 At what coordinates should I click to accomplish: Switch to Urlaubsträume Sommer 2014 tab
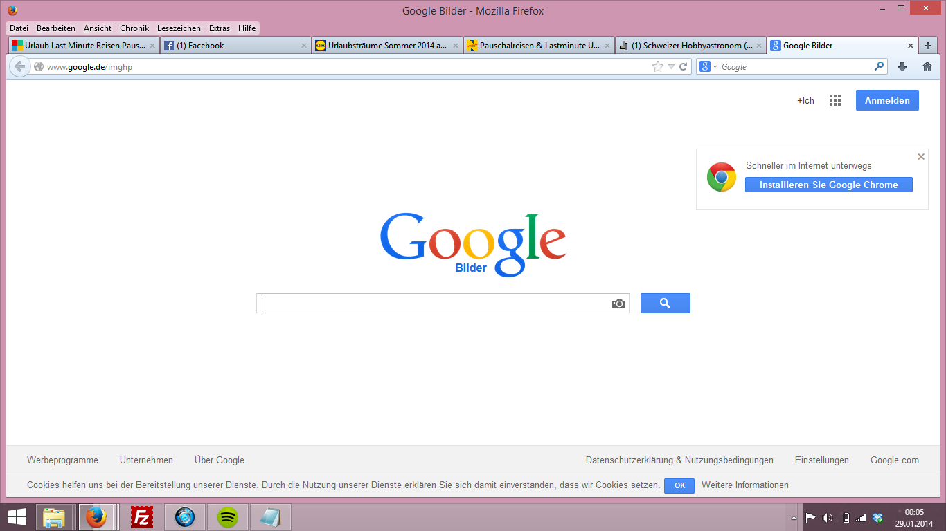pyautogui.click(x=387, y=46)
